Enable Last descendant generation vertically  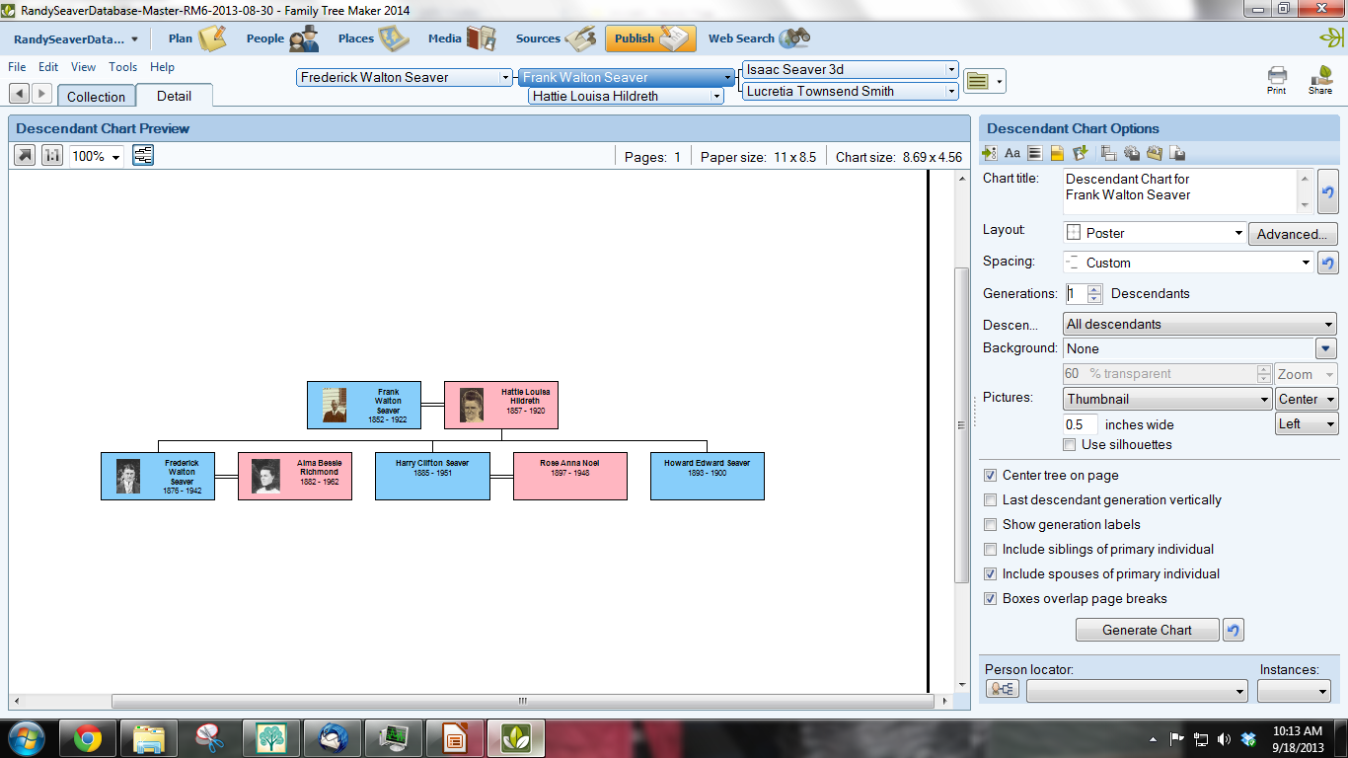[x=991, y=500]
